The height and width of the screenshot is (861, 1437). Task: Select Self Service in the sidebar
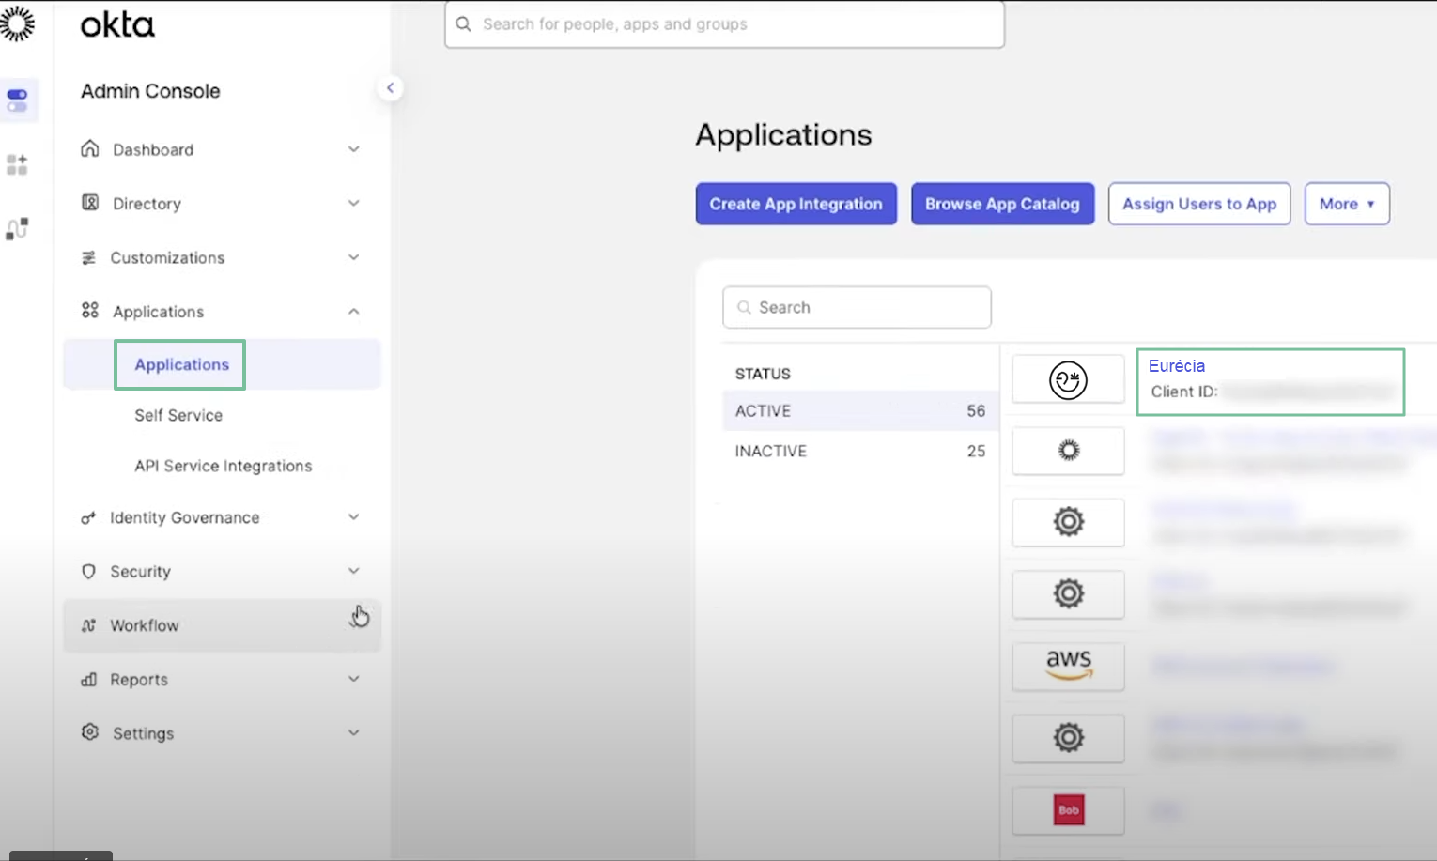click(x=178, y=415)
